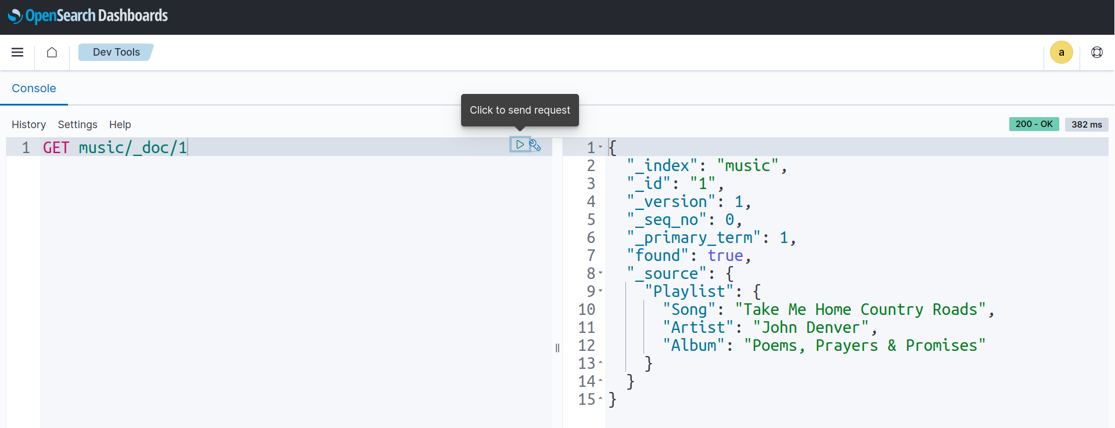Screen dimensions: 1115x428
Task: Open console Settings
Action: pos(77,125)
